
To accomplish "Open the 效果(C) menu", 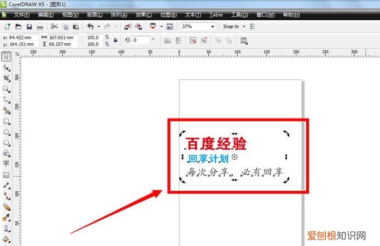I will coord(144,15).
